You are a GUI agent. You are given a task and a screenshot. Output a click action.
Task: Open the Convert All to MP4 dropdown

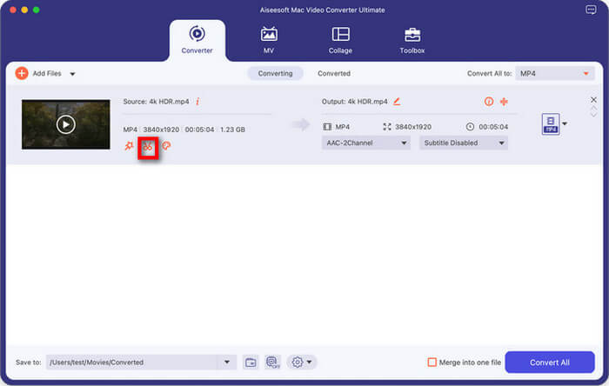point(555,73)
